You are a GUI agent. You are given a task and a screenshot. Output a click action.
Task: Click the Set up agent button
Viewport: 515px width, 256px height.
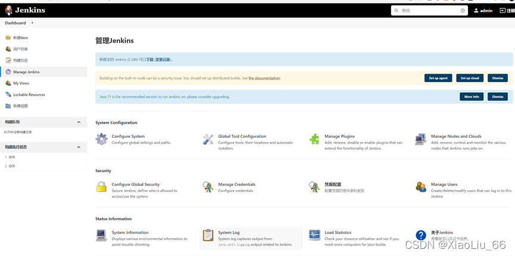438,78
